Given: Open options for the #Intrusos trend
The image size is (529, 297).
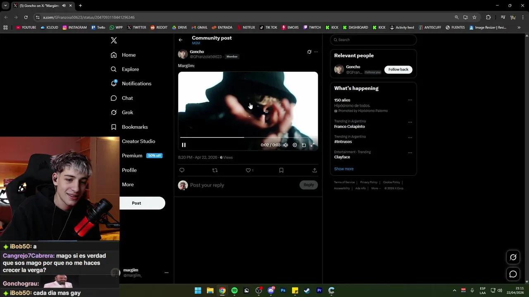Looking at the screenshot, I should tap(410, 137).
